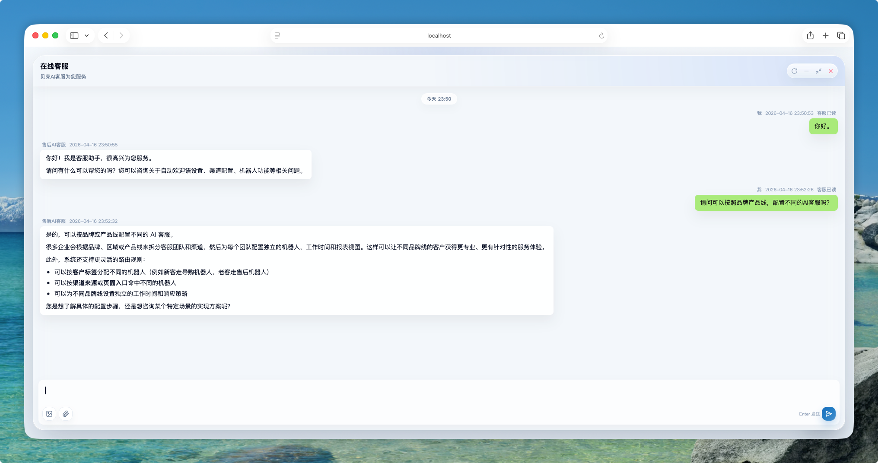Open the file attachment picker
The width and height of the screenshot is (878, 463).
[x=66, y=414]
